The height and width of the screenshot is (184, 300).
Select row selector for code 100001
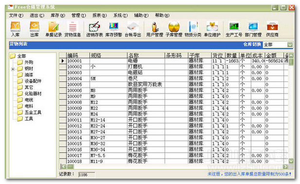[x=63, y=61]
